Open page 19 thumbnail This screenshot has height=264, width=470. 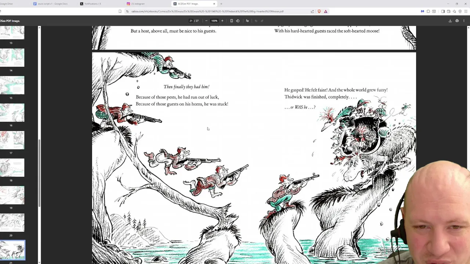(x=12, y=195)
